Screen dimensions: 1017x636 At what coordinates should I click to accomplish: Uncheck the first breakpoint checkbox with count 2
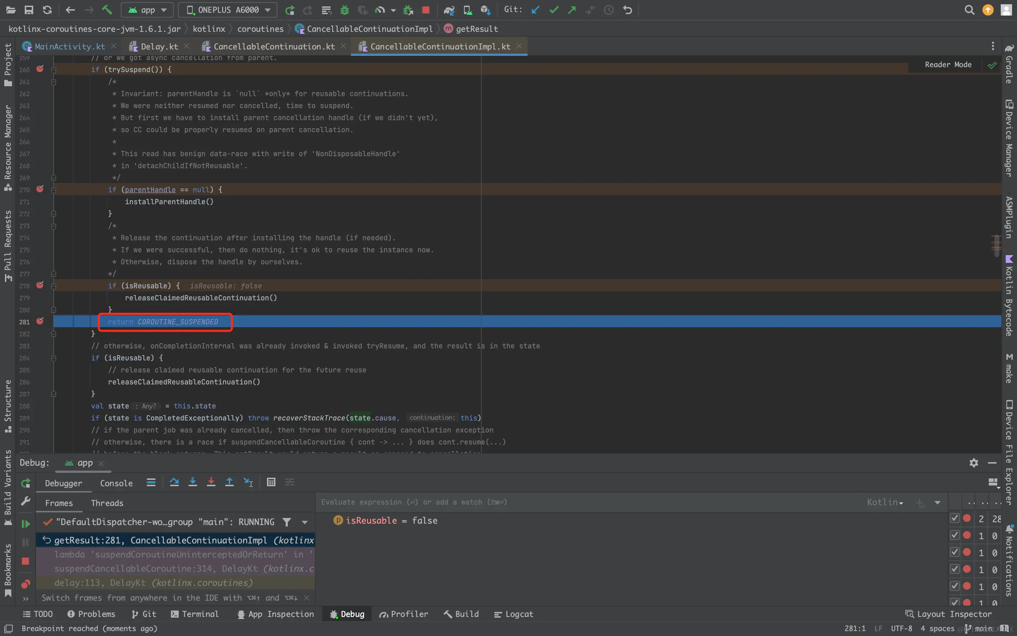[955, 518]
